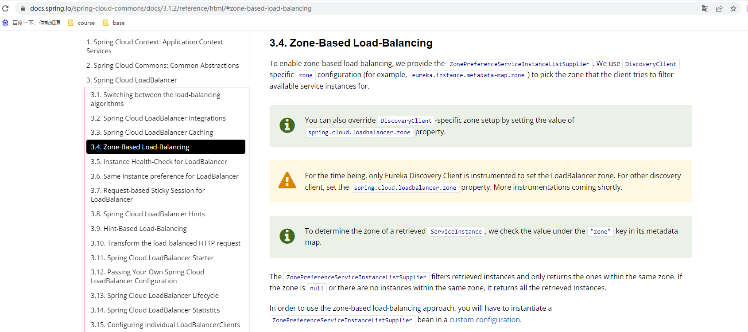Select 3.4 Zone-Based Load-Balancing in sidebar
The width and height of the screenshot is (748, 332).
tap(166, 147)
